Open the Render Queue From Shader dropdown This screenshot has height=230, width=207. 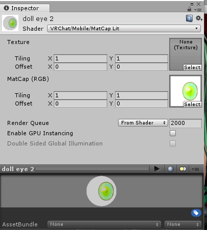(x=143, y=123)
